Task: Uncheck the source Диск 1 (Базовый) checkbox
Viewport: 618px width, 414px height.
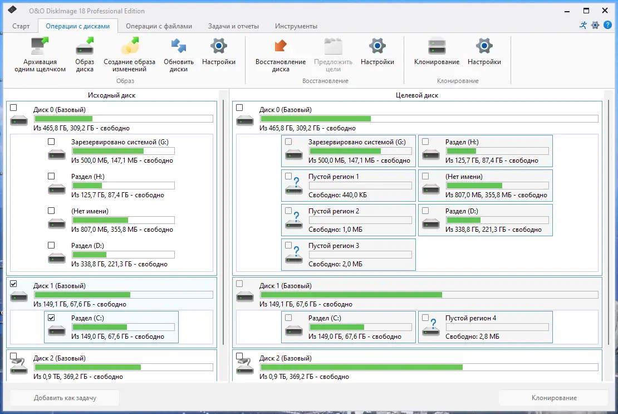Action: pos(13,284)
